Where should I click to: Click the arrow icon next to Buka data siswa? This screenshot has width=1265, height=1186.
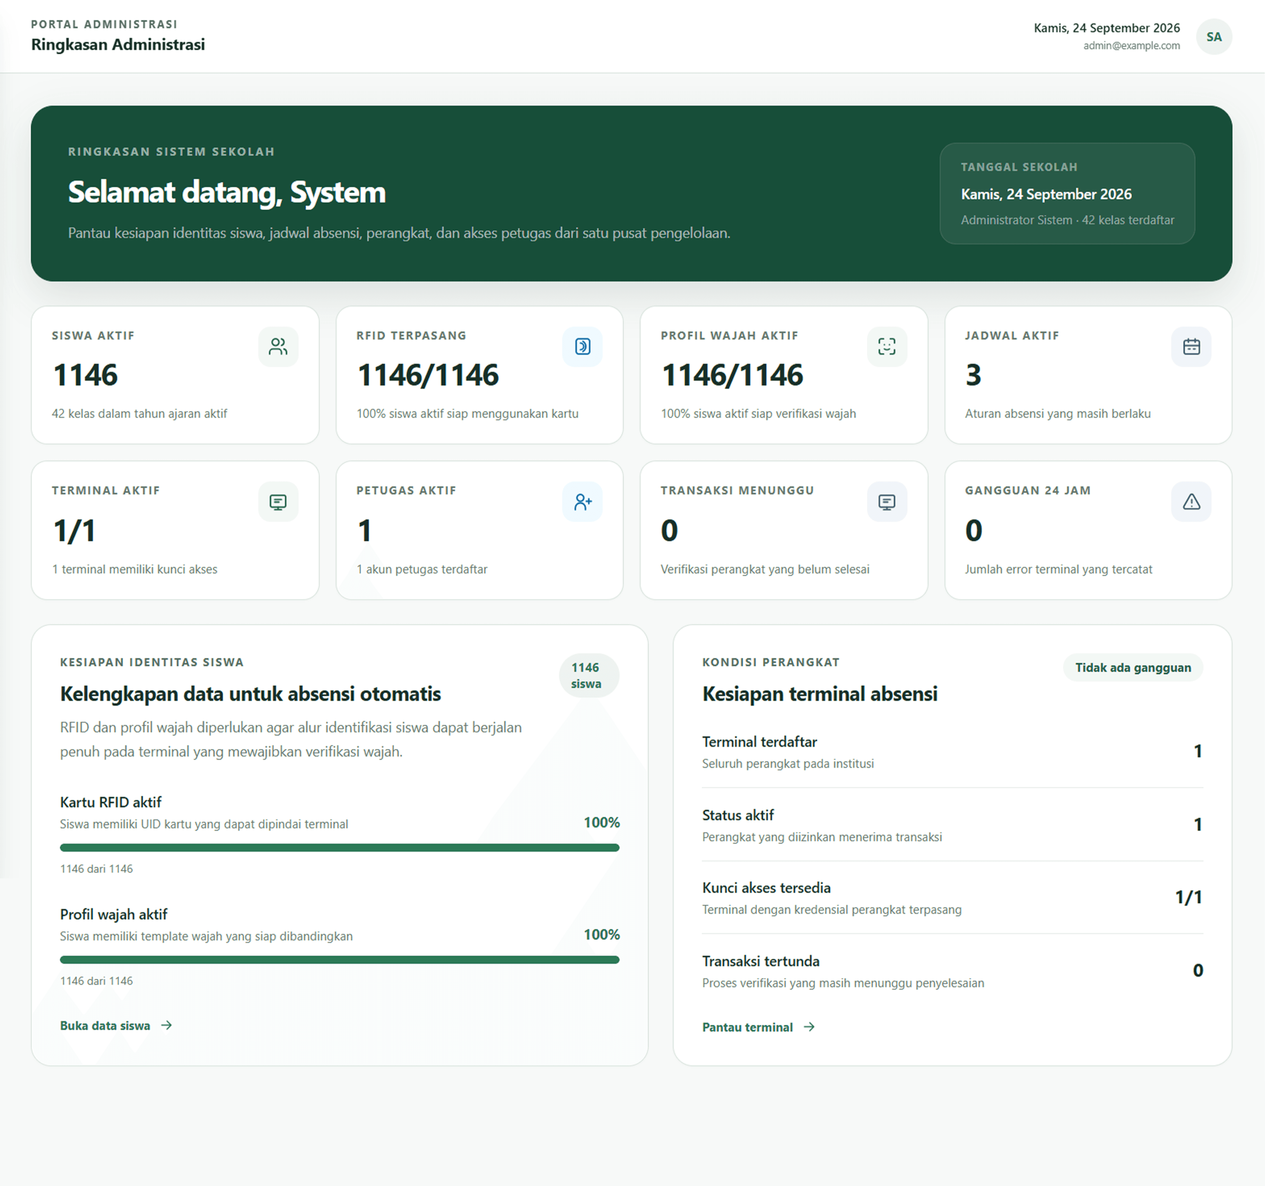167,1025
